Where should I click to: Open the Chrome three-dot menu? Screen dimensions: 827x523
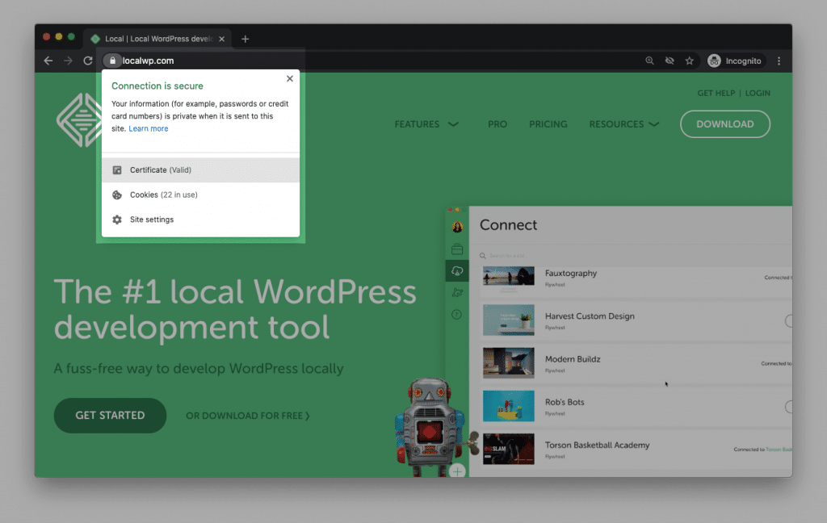pos(779,61)
